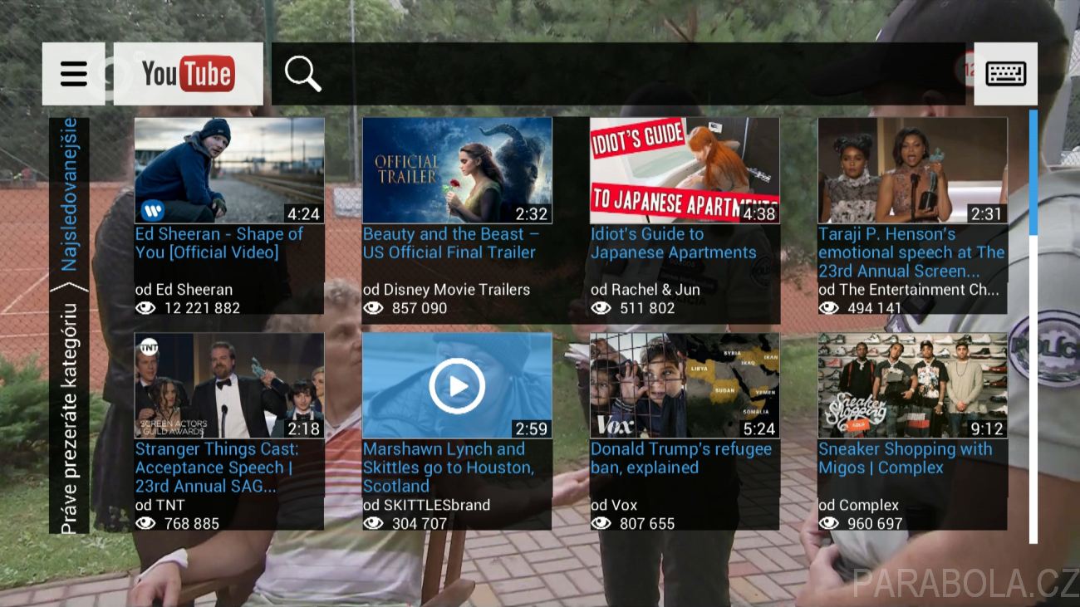This screenshot has height=607, width=1080.
Task: Click title 'Stranger Things Cast: Acceptance Speech'
Action: click(217, 467)
